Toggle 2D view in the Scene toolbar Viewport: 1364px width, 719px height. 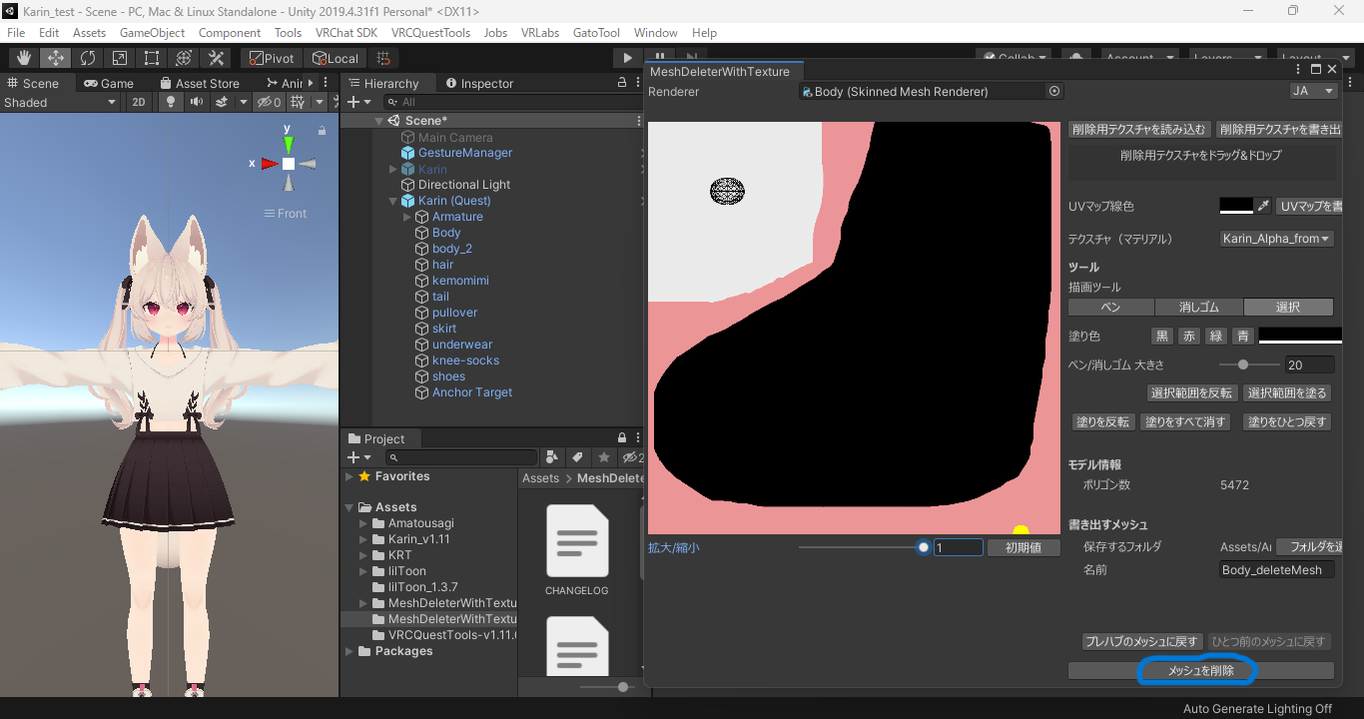[x=140, y=102]
